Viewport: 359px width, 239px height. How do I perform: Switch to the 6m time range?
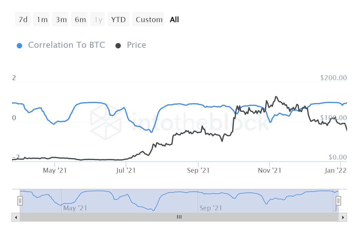point(80,20)
